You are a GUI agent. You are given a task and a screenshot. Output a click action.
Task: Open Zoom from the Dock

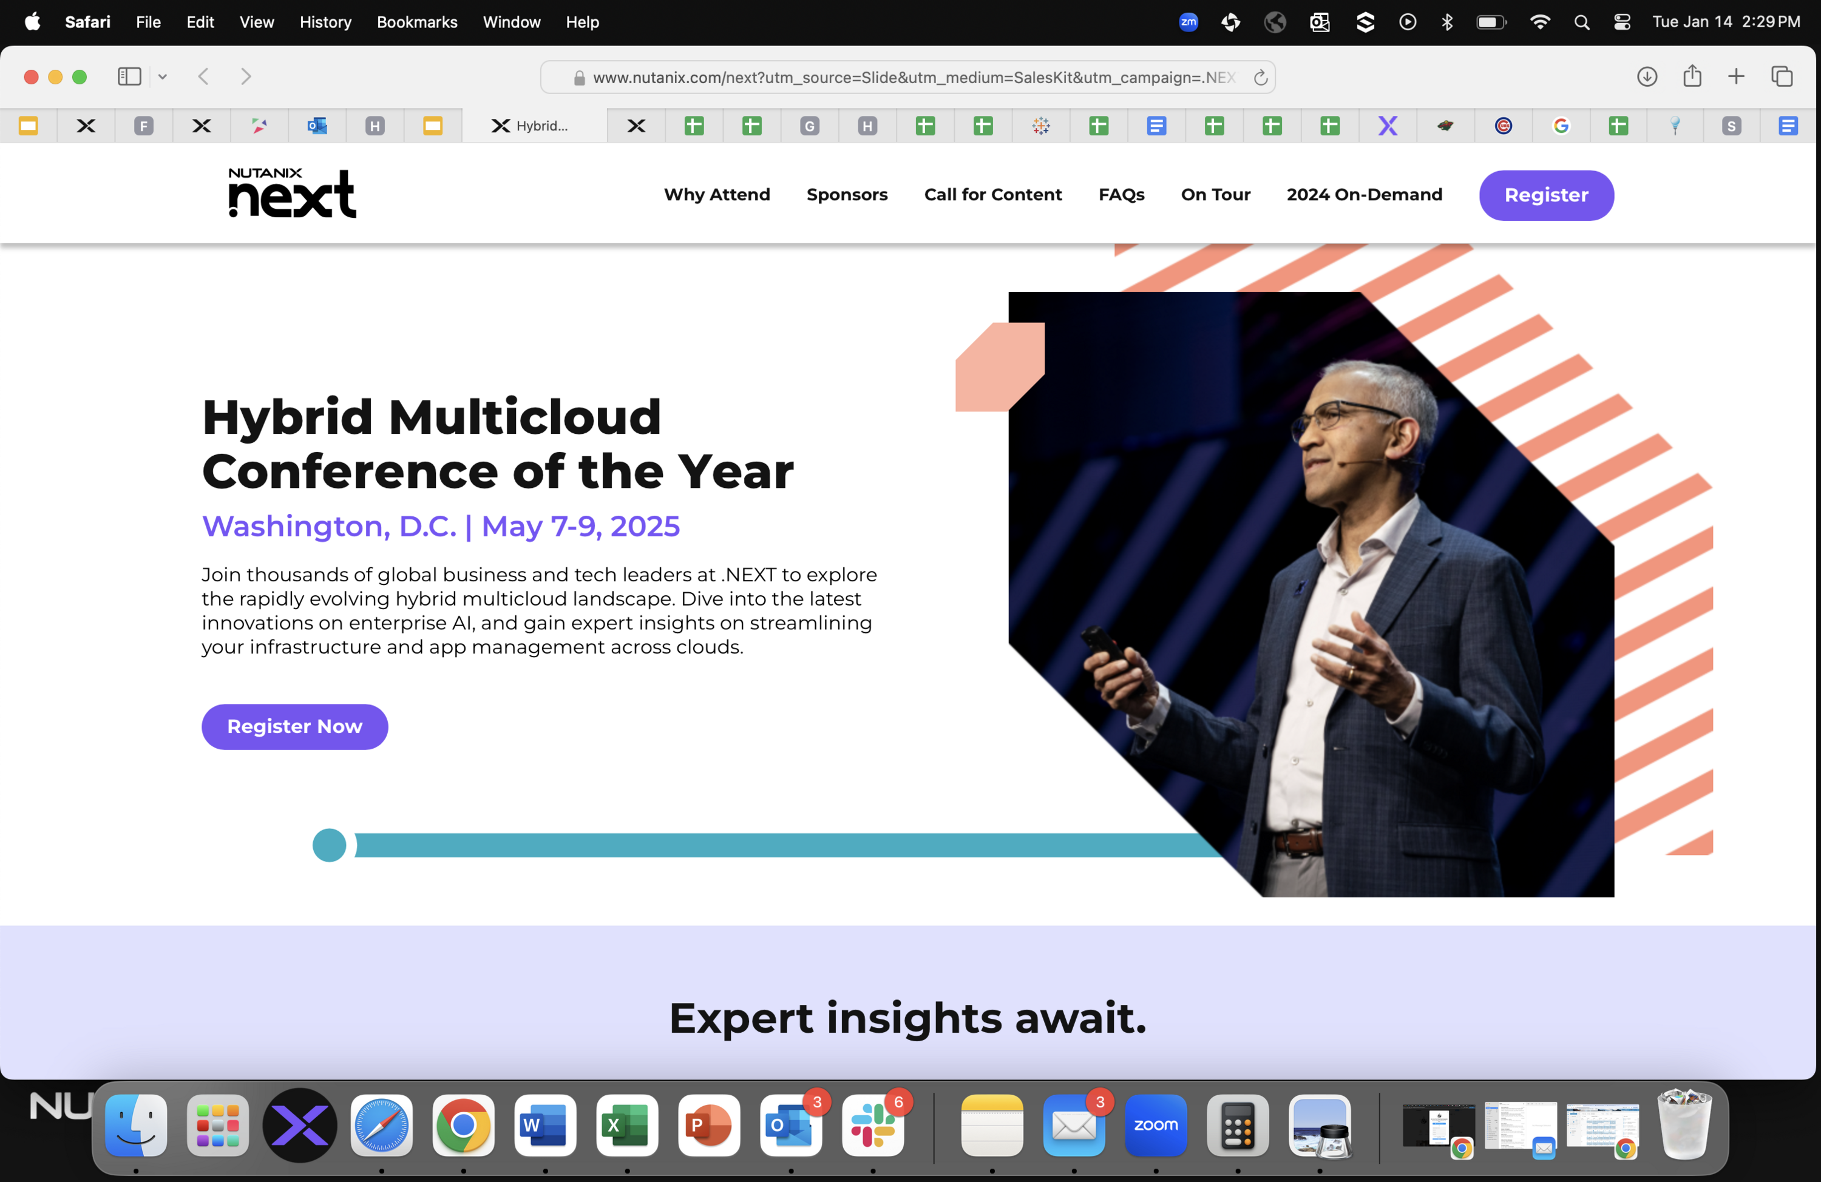[x=1156, y=1124]
